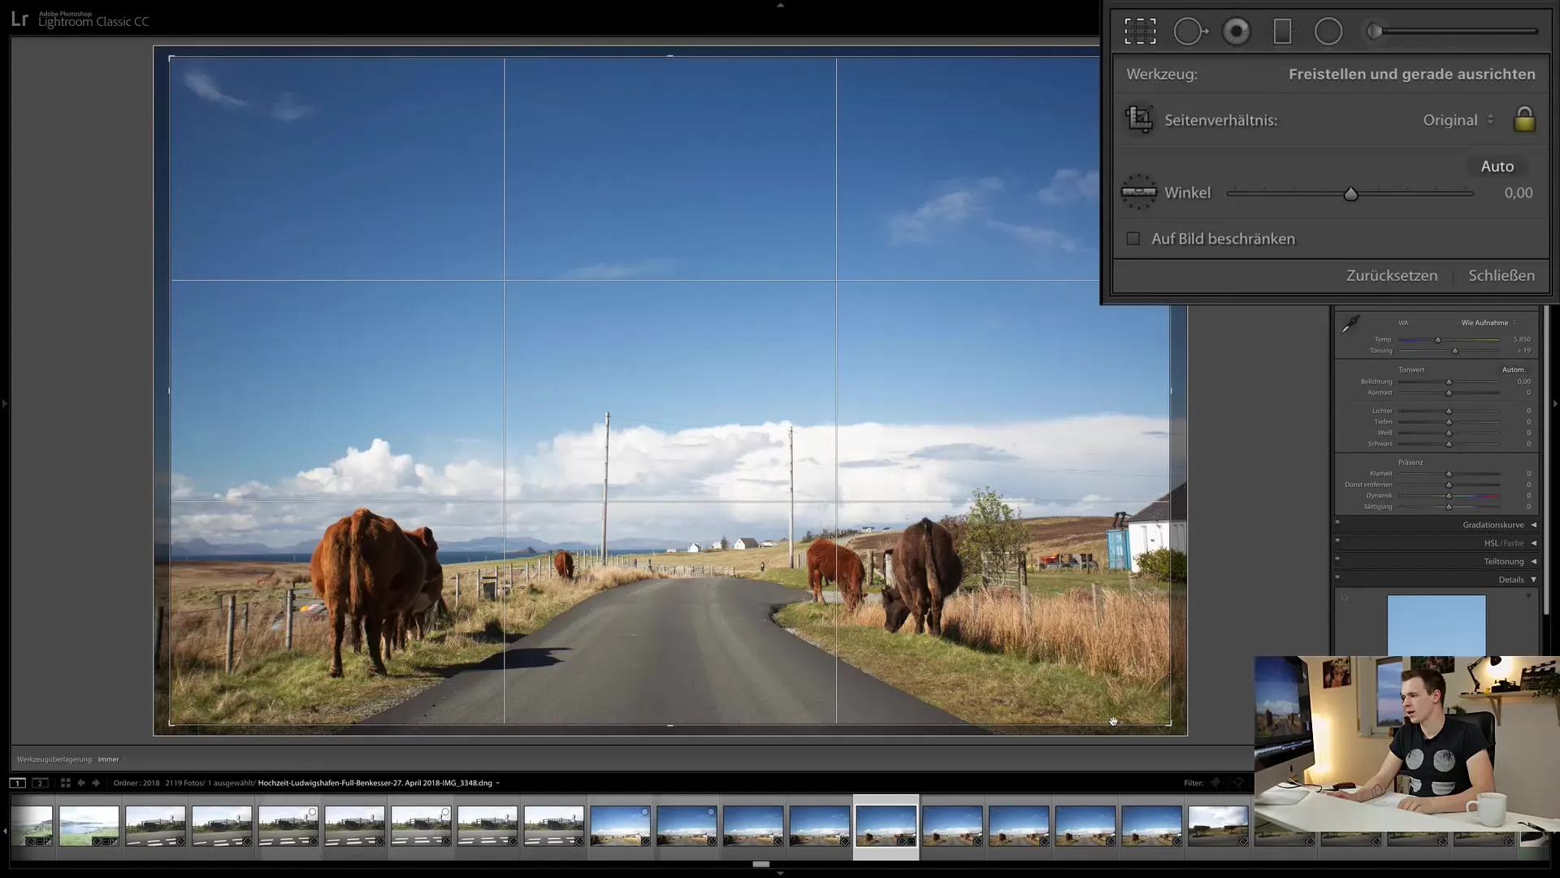Switch to main window display 1
This screenshot has height=878, width=1560.
[x=17, y=783]
